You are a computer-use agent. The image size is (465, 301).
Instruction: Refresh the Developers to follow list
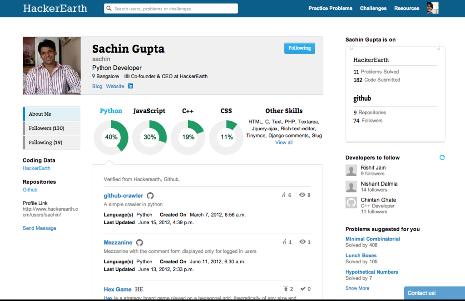click(x=442, y=158)
